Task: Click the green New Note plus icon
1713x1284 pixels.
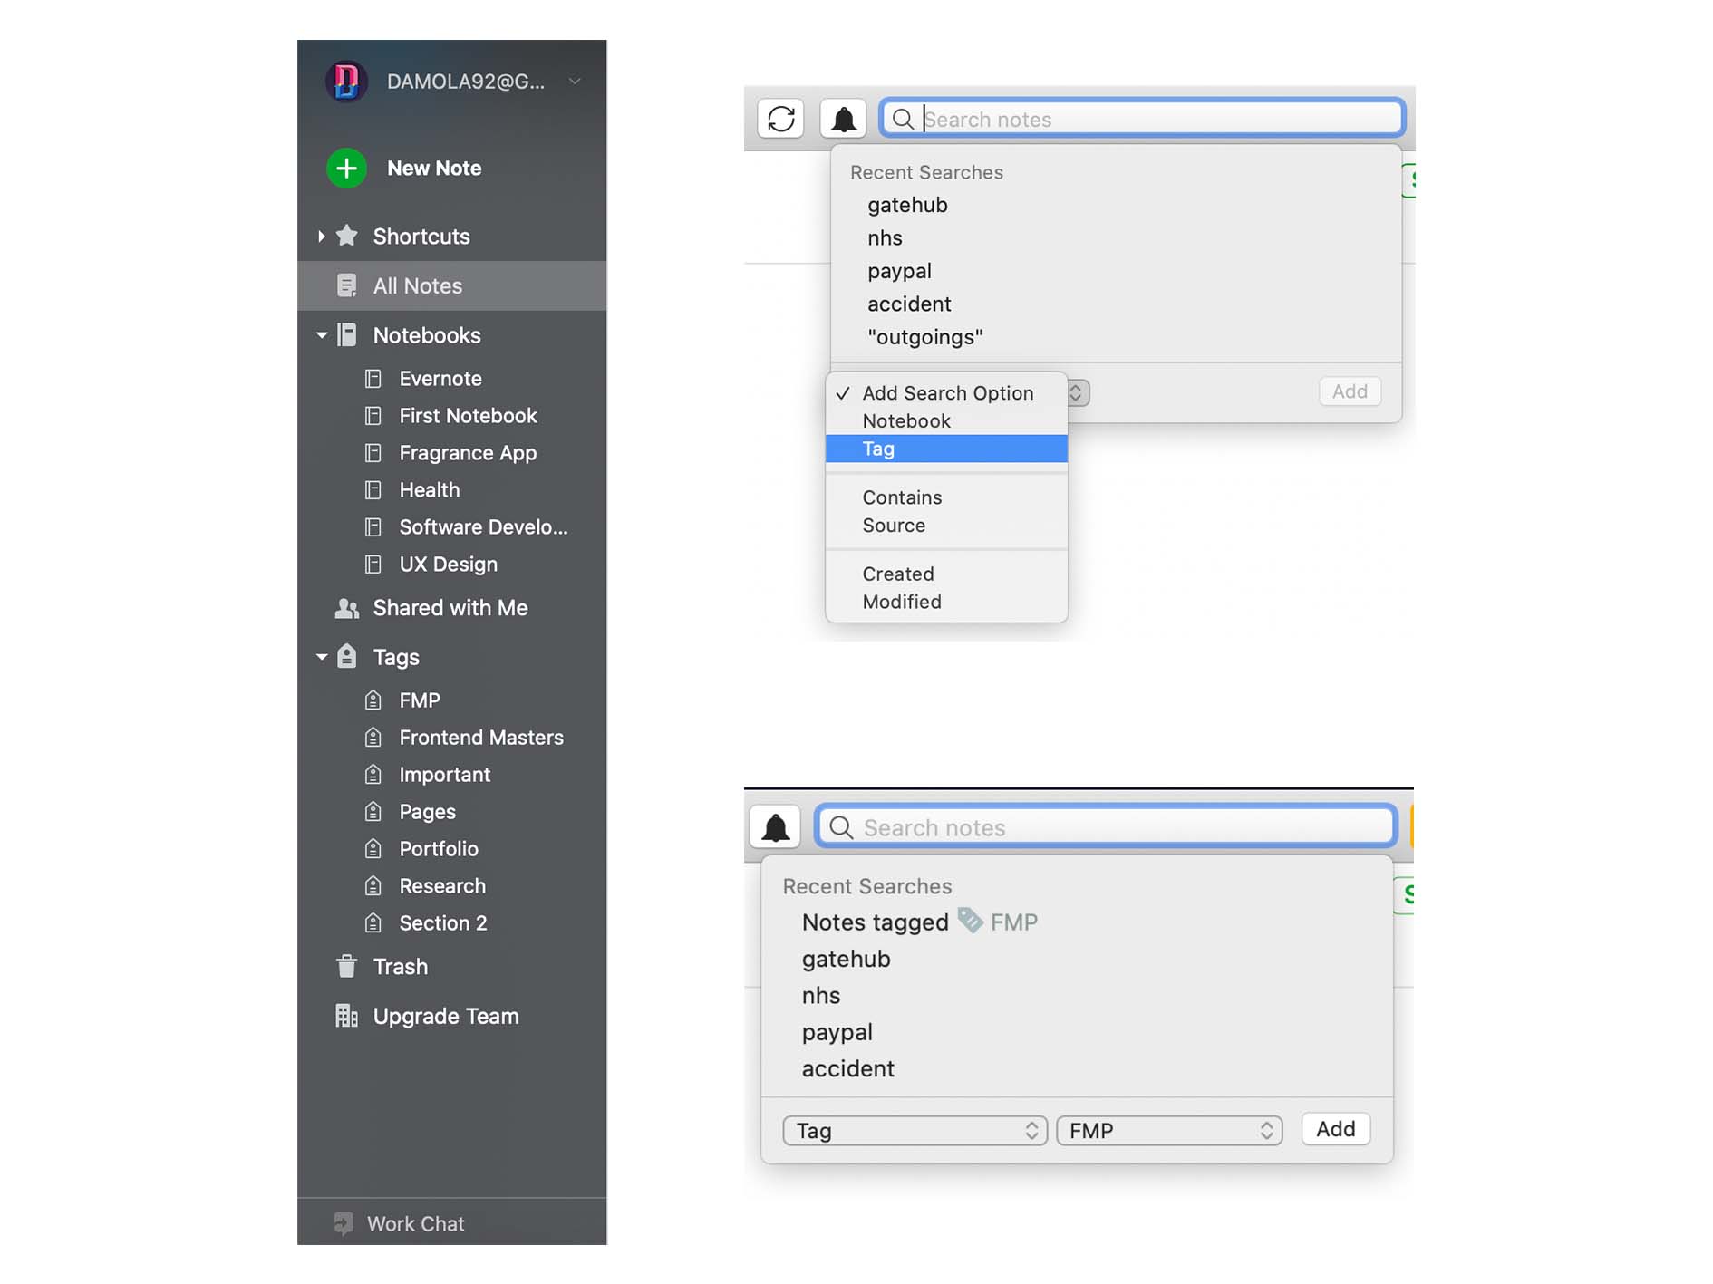Action: [346, 169]
